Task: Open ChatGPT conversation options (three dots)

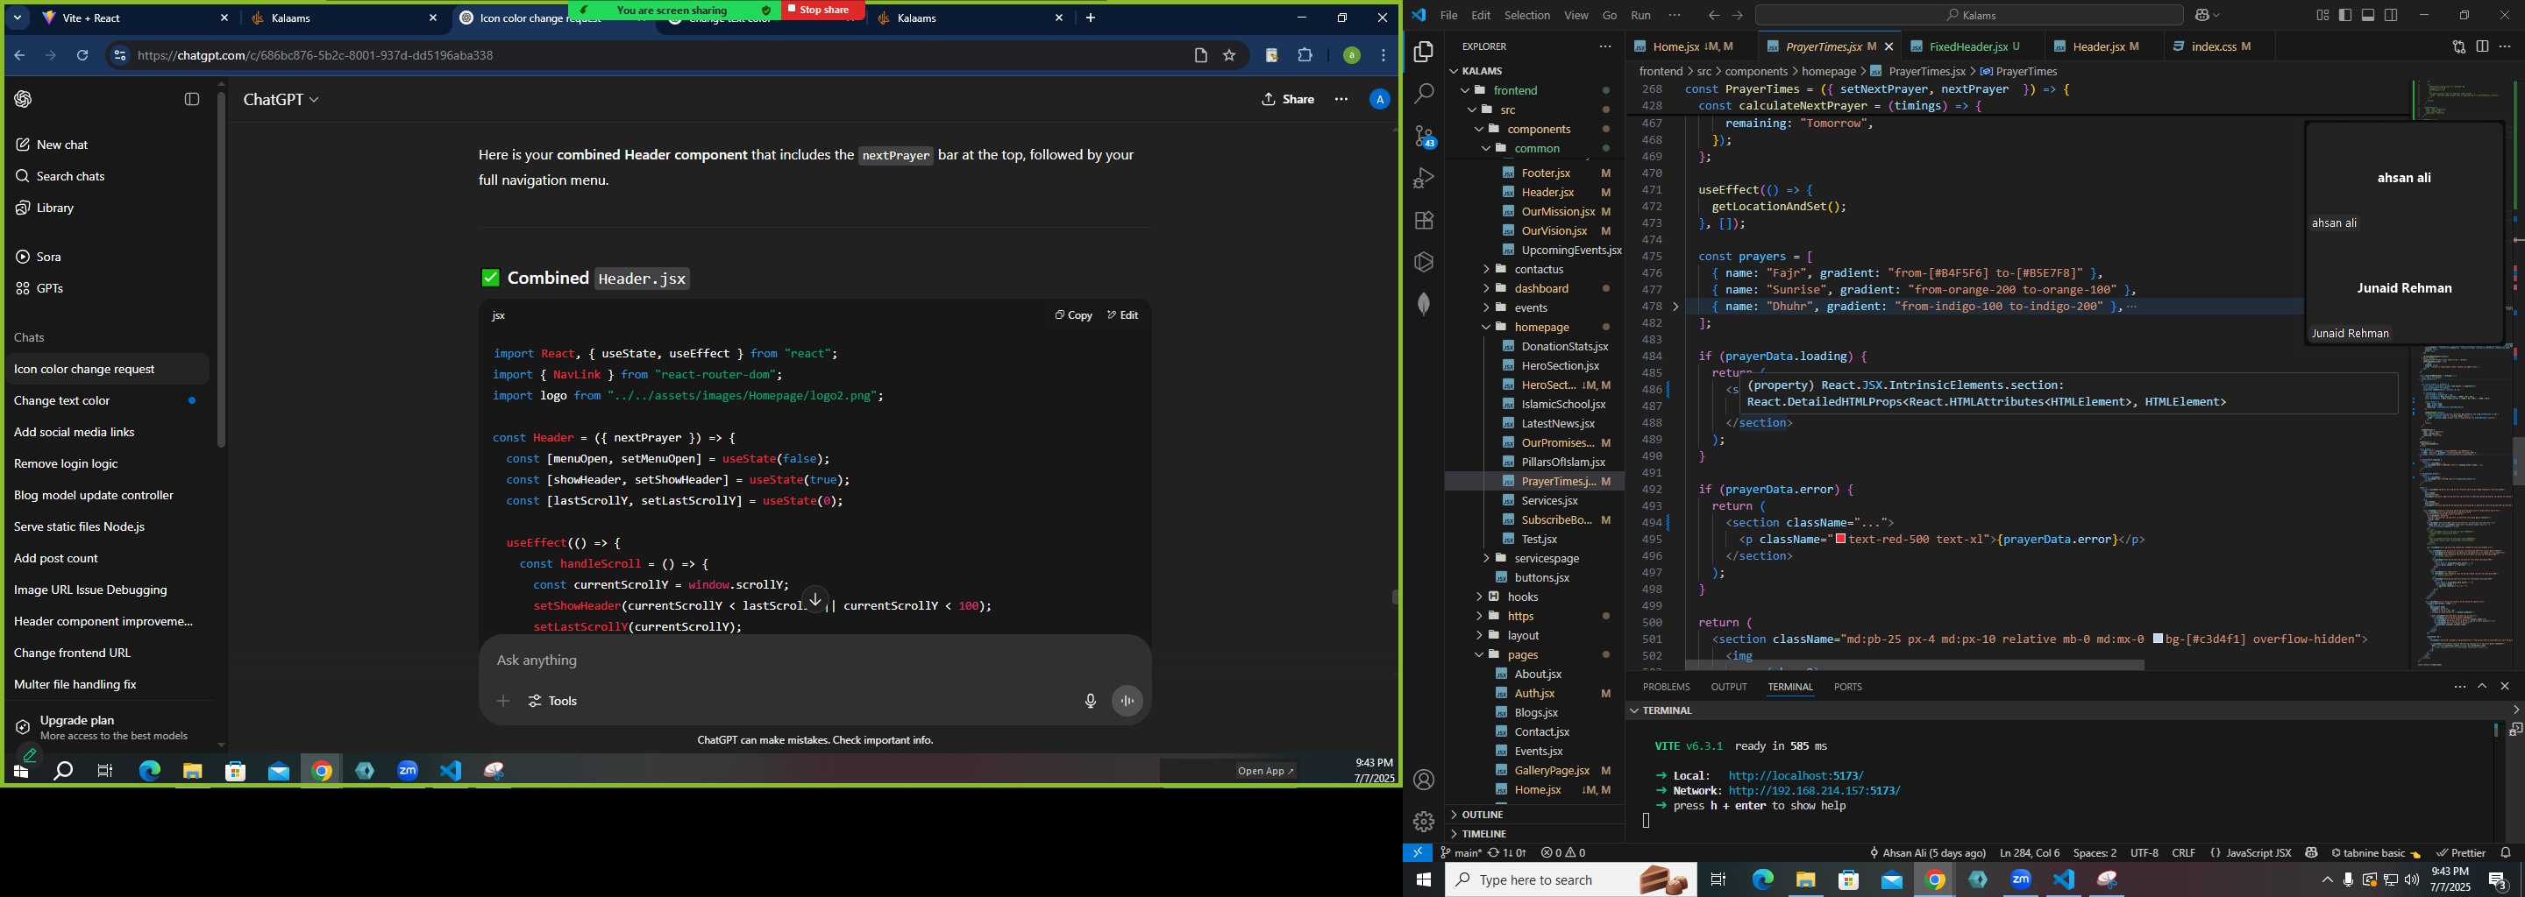Action: pos(1341,99)
